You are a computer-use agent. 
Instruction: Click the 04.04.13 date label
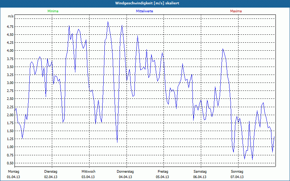pos(125,177)
